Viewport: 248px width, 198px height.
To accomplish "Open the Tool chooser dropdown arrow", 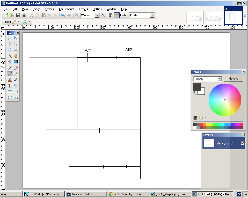I will pos(18,22).
